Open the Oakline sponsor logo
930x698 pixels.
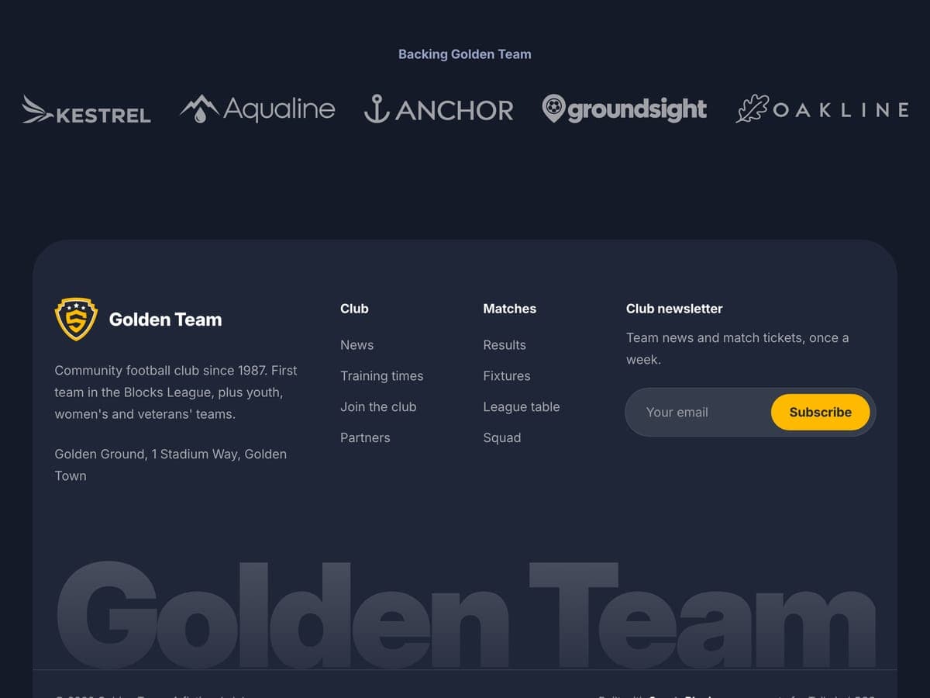822,109
